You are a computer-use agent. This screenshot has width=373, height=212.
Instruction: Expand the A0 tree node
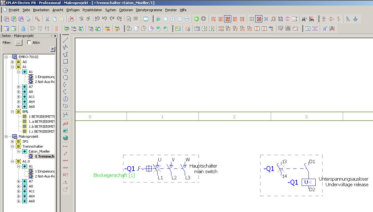[12, 62]
